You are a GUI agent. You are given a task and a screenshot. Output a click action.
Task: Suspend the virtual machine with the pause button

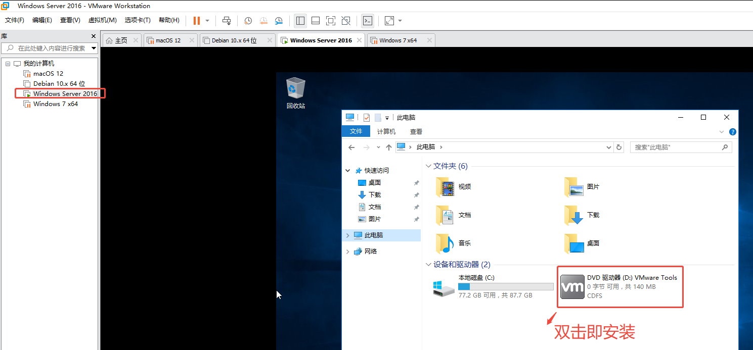click(x=197, y=21)
